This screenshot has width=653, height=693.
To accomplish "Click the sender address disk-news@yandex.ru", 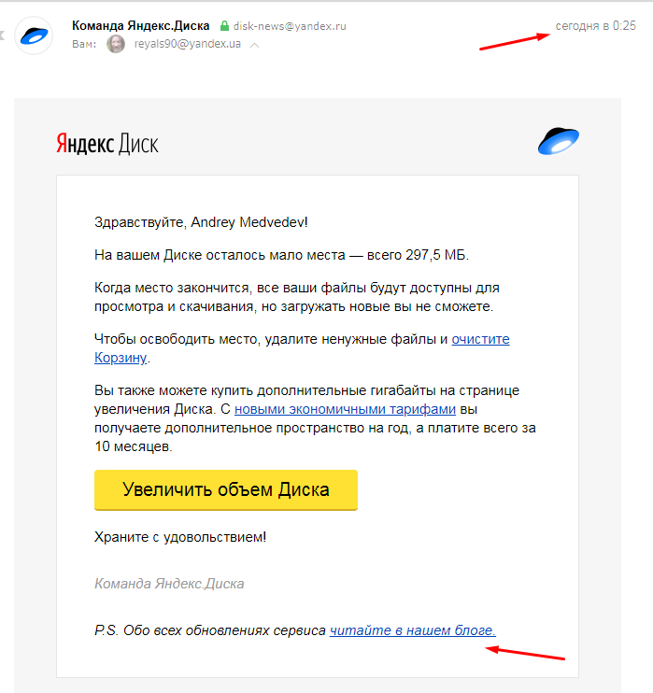I will (290, 26).
